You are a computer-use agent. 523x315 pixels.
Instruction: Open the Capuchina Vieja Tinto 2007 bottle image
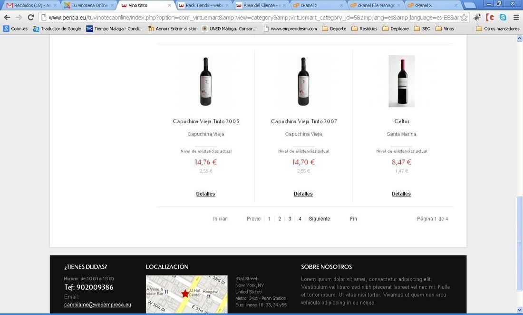303,81
